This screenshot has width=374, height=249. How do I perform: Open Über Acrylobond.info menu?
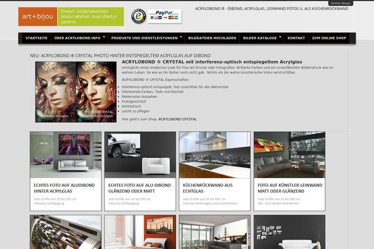click(x=77, y=38)
